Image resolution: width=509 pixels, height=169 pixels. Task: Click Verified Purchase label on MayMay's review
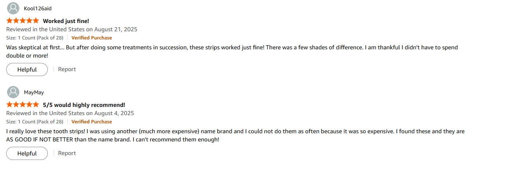91,122
